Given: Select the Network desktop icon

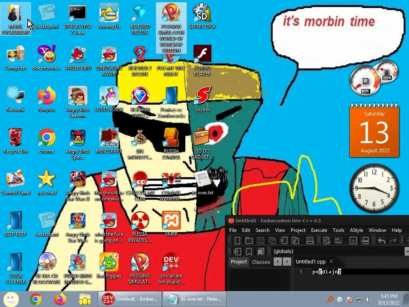Looking at the screenshot, I should (x=16, y=100).
